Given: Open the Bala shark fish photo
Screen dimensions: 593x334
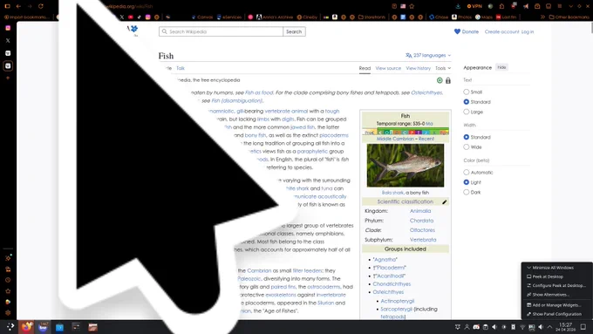Looking at the screenshot, I should pyautogui.click(x=405, y=166).
